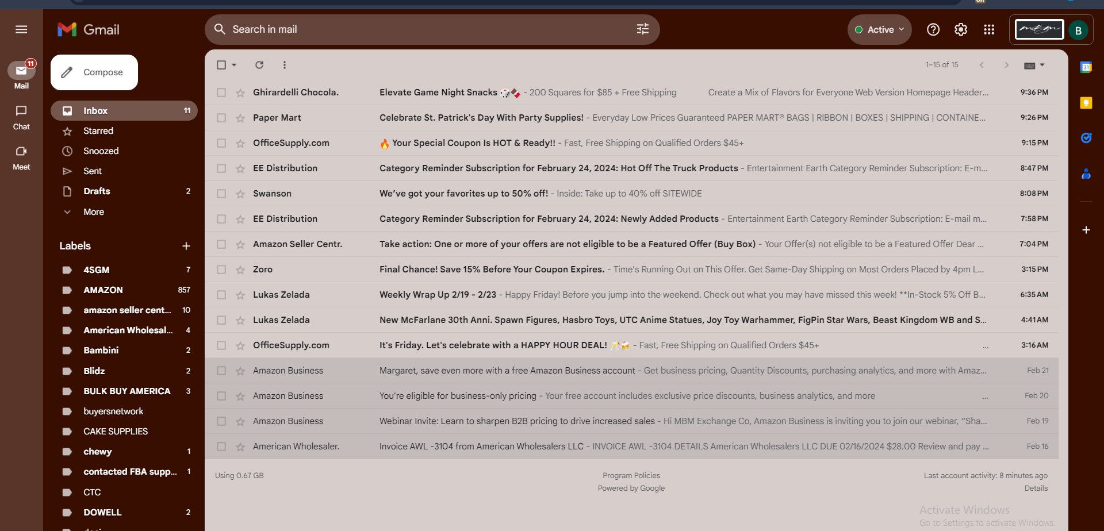Open the chewy label
The image size is (1104, 531).
[x=124, y=452]
